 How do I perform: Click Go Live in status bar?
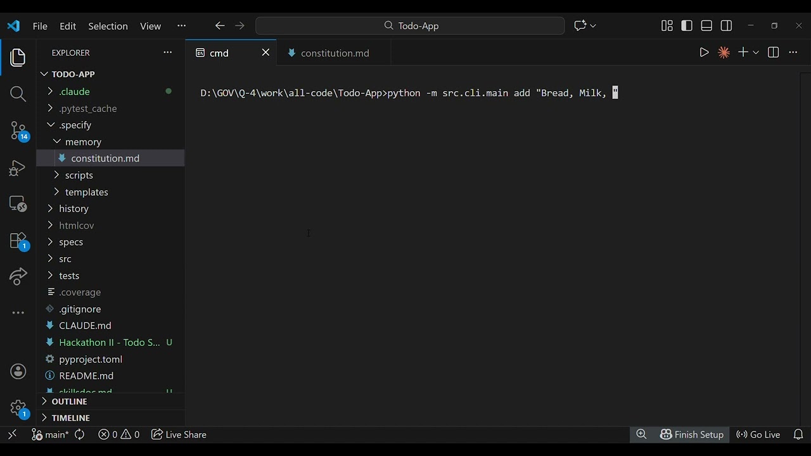pyautogui.click(x=758, y=434)
